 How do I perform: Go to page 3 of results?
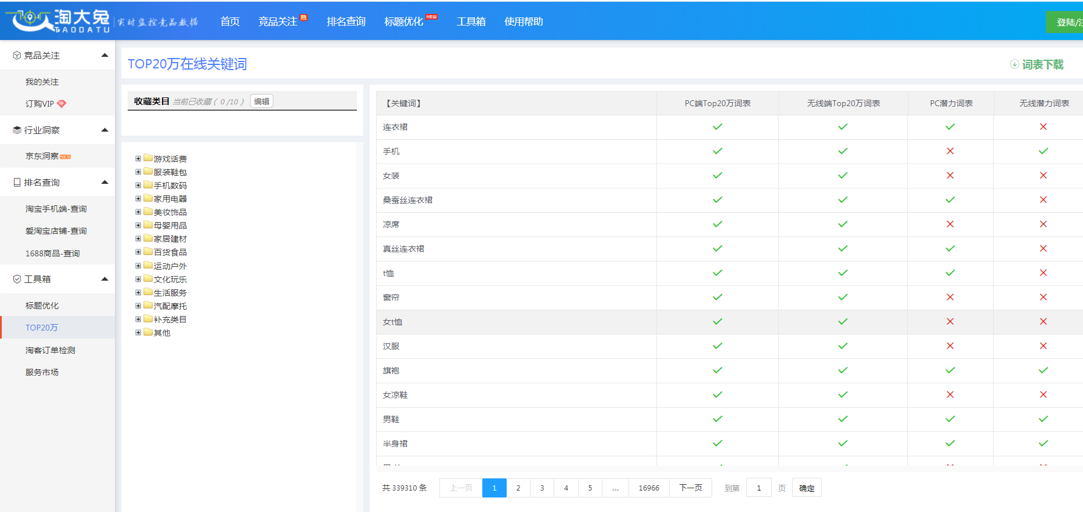click(x=542, y=488)
